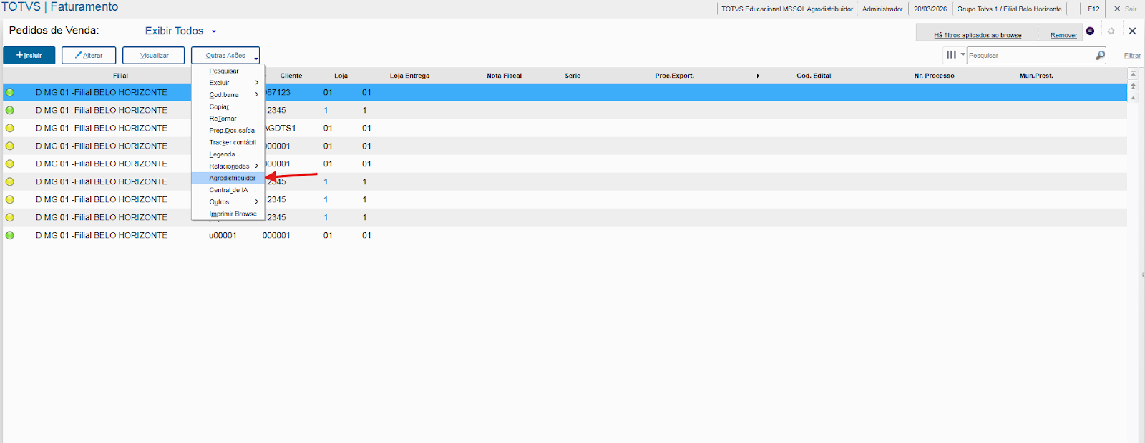Open Central de IA menu item
Viewport: 1145px width, 443px height.
tap(228, 190)
